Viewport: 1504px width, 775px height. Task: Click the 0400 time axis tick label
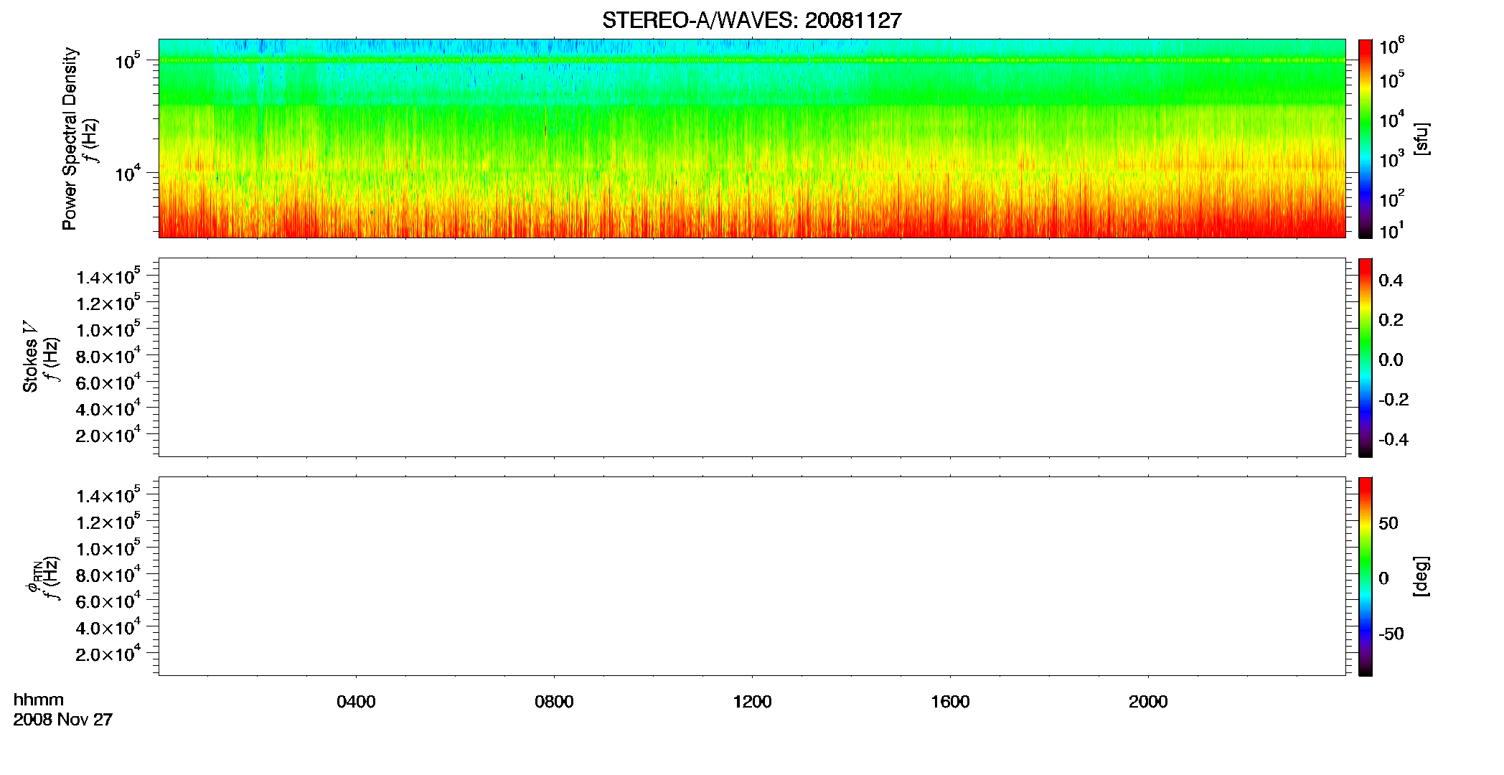point(356,702)
